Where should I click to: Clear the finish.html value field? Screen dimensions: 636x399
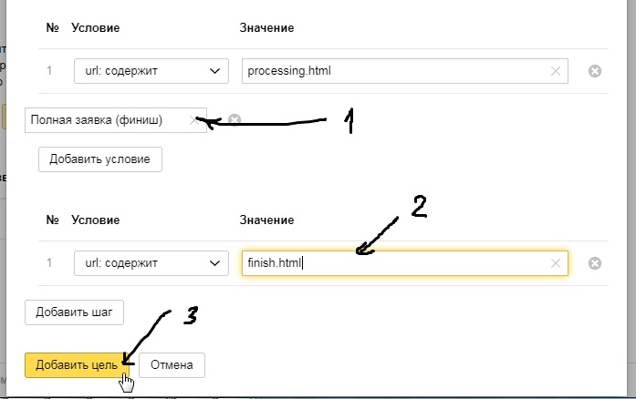tap(556, 263)
